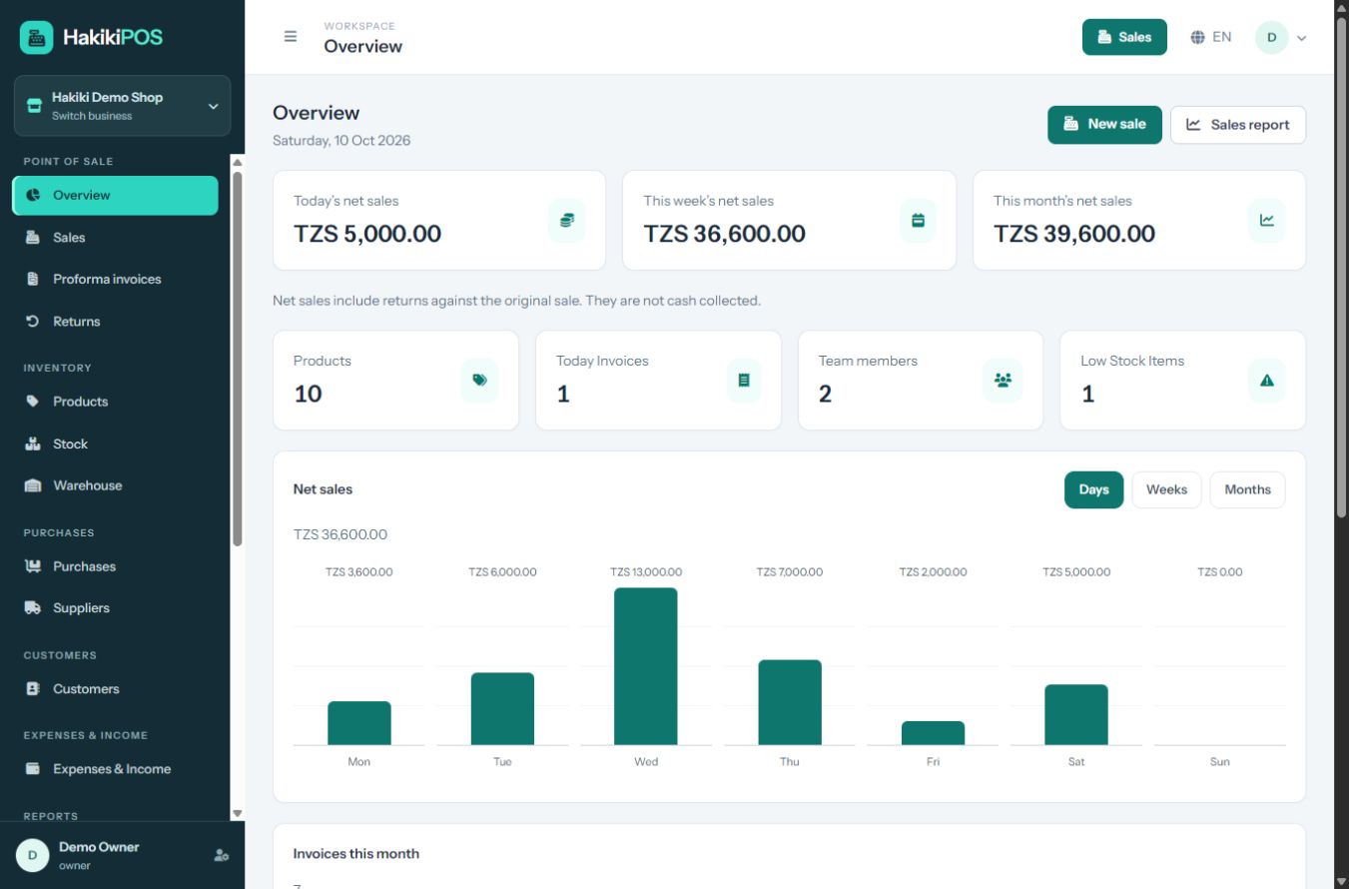Expand the Hakiki Demo Shop business switcher
The width and height of the screenshot is (1349, 889).
click(x=122, y=106)
